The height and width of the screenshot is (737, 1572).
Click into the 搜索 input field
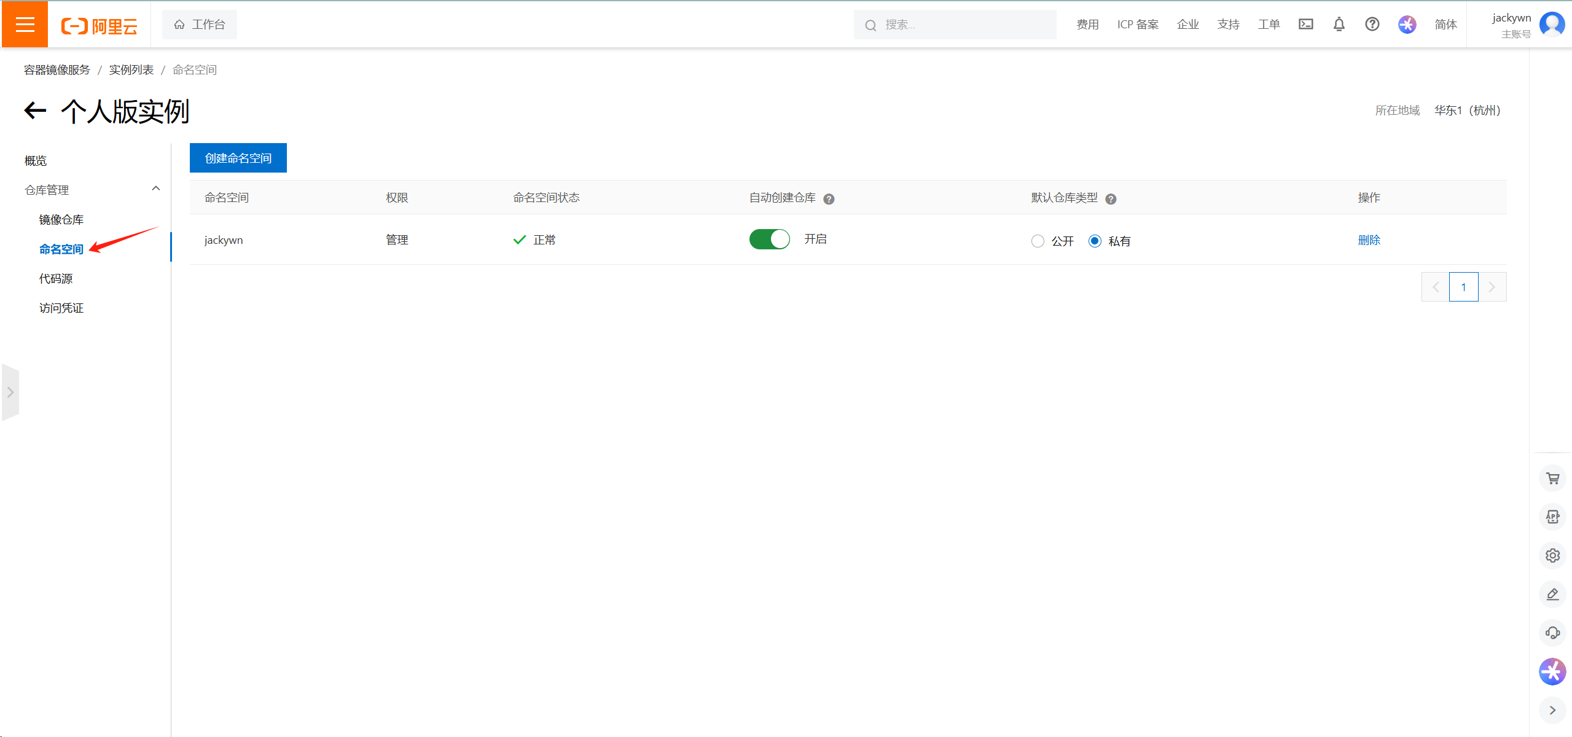955,25
